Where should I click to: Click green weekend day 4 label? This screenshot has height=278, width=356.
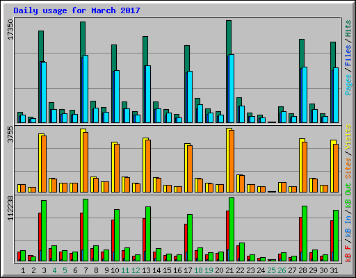(x=54, y=270)
